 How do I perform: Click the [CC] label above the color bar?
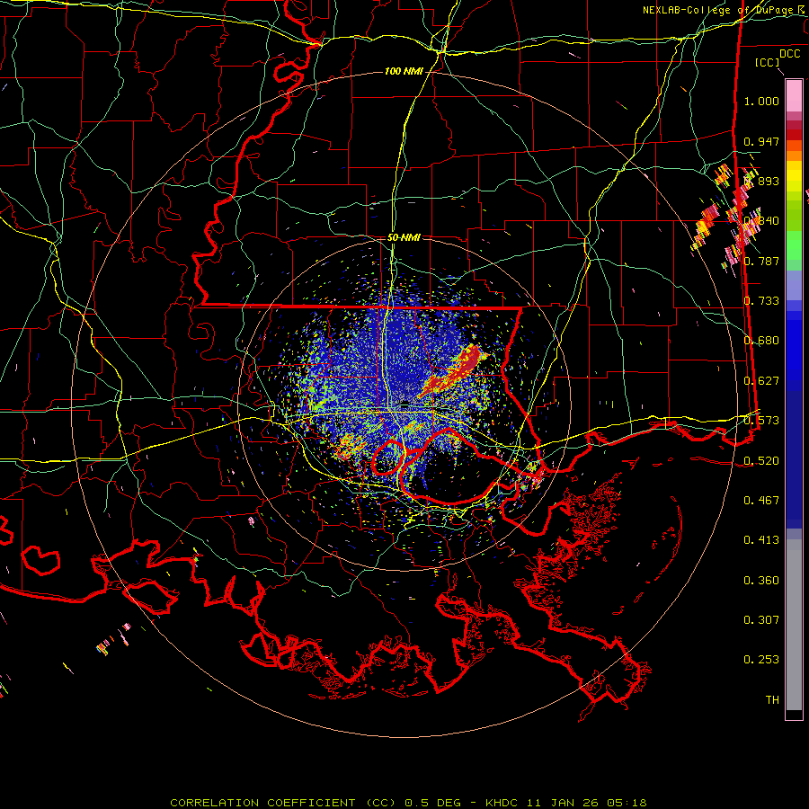pyautogui.click(x=767, y=62)
